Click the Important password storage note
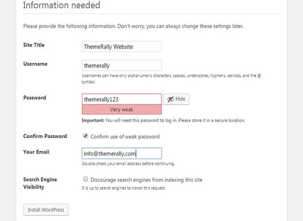The image size is (303, 221). point(163,120)
